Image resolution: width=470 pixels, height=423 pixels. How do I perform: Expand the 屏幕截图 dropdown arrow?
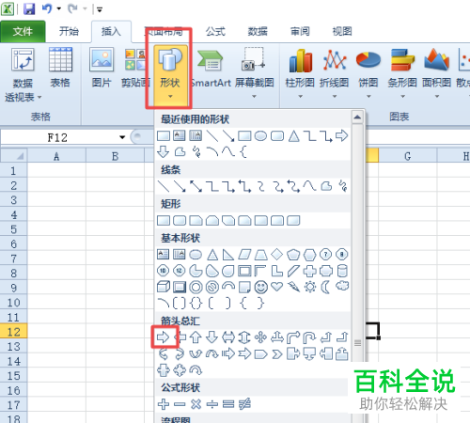[254, 97]
